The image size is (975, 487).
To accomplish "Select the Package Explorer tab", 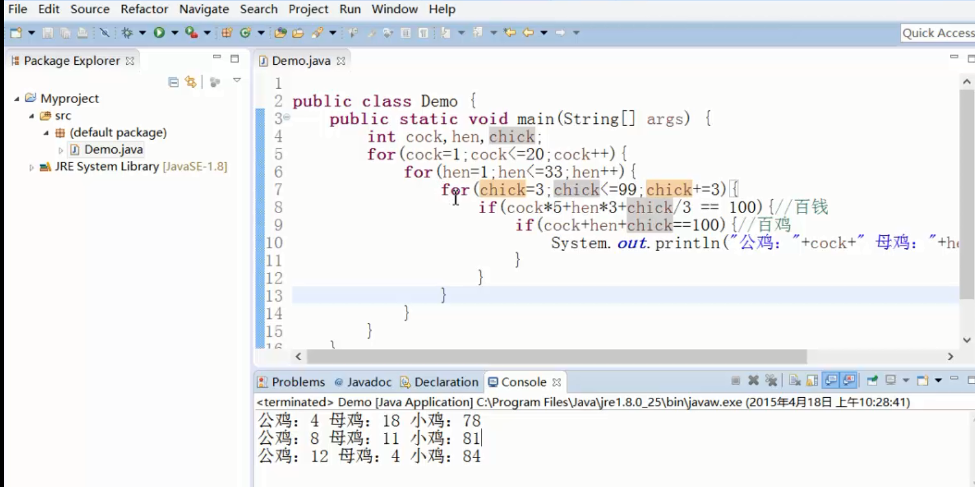I will 71,61.
